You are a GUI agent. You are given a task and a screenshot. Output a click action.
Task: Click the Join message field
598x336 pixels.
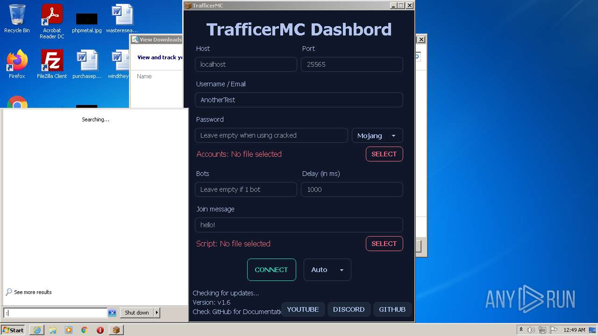299,225
